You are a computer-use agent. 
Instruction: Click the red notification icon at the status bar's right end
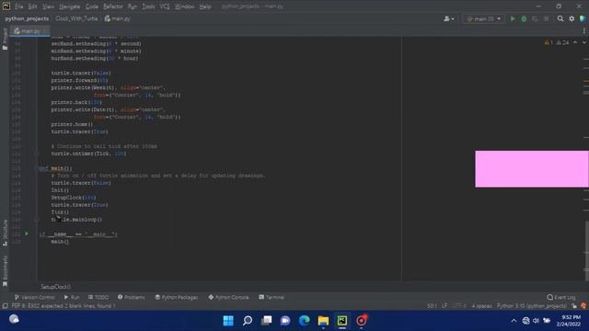[x=583, y=306]
